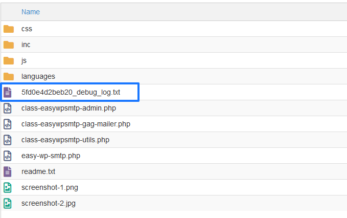This screenshot has width=347, height=218.
Task: Click the easy-wp-smtp.php code file icon
Action: [8, 156]
